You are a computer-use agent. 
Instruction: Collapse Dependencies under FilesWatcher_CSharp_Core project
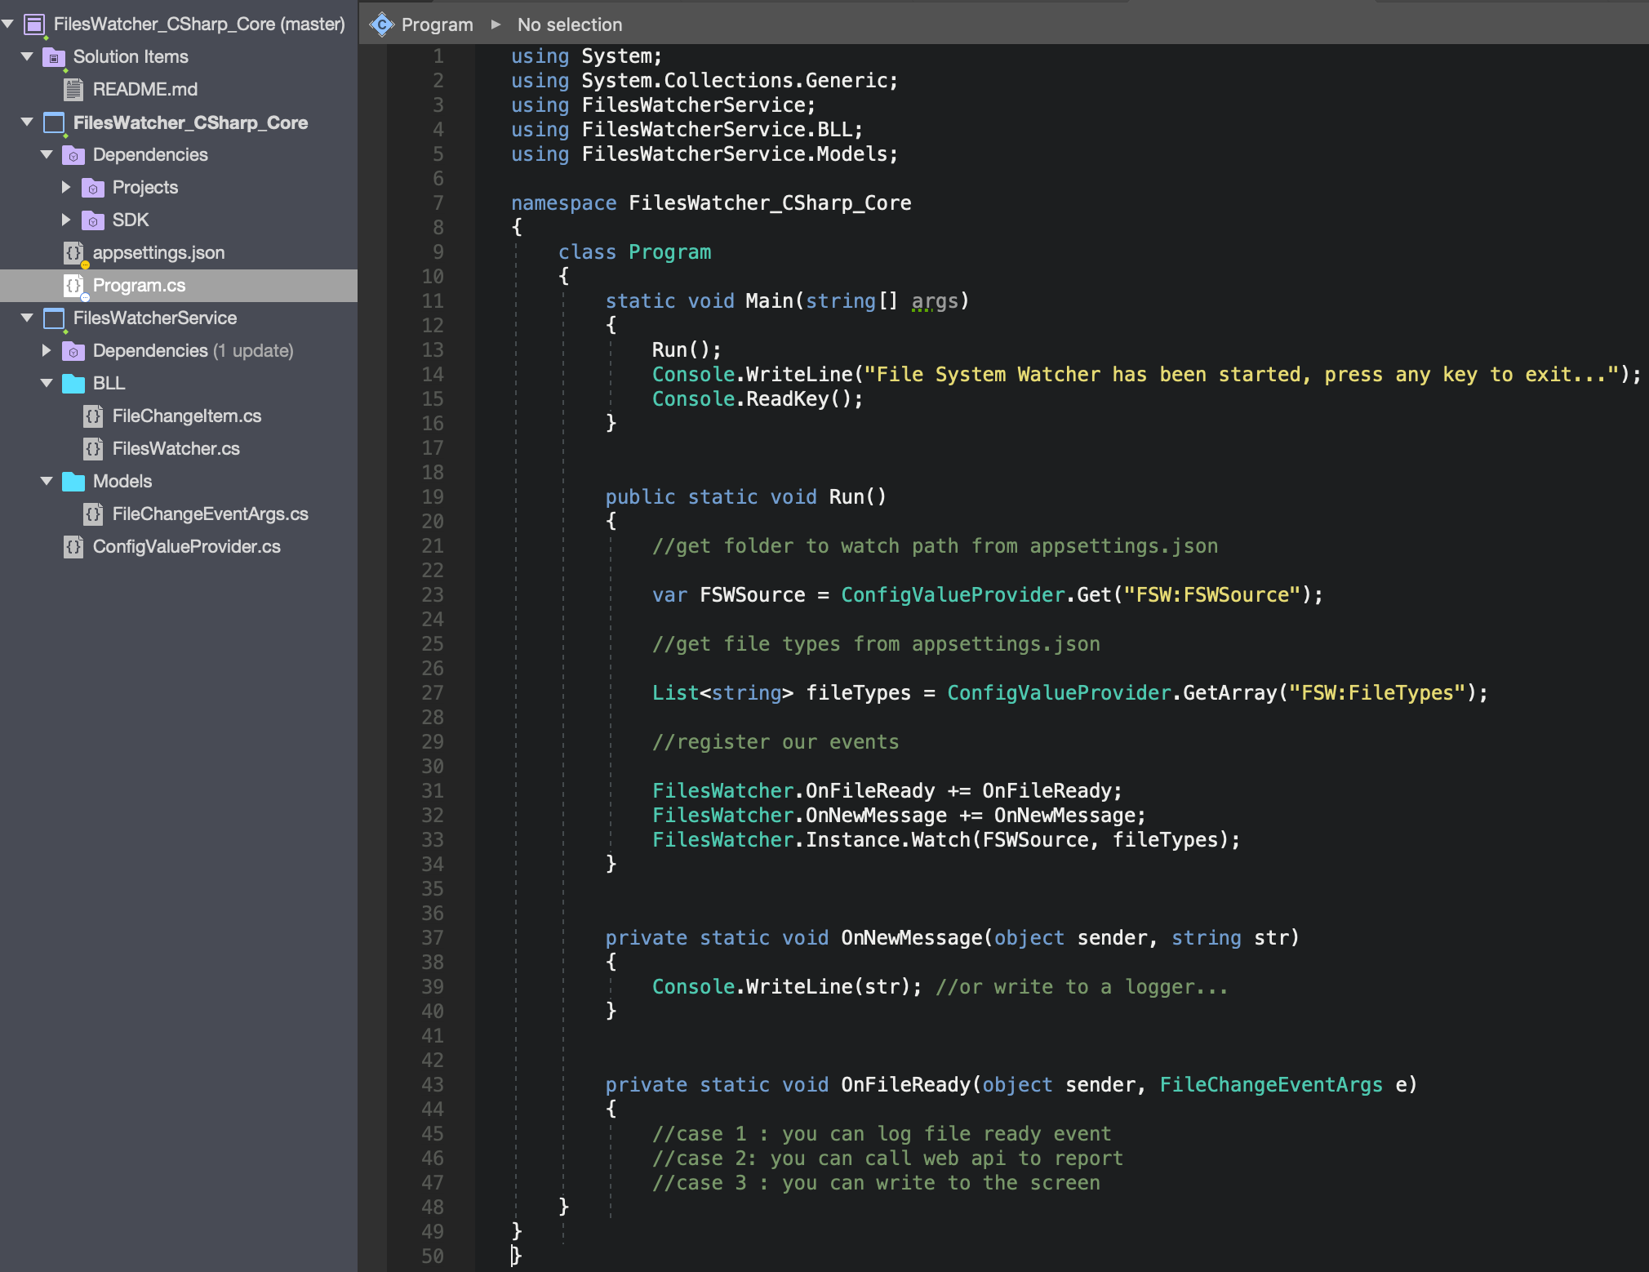click(x=47, y=155)
